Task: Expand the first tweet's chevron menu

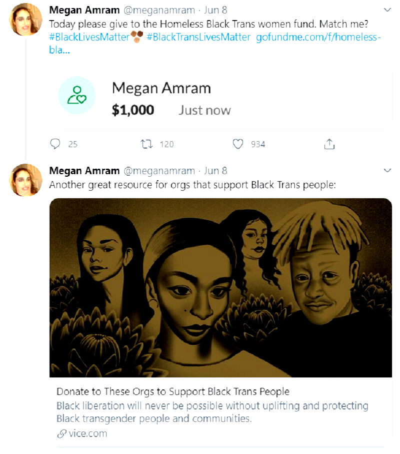Action: [x=387, y=10]
